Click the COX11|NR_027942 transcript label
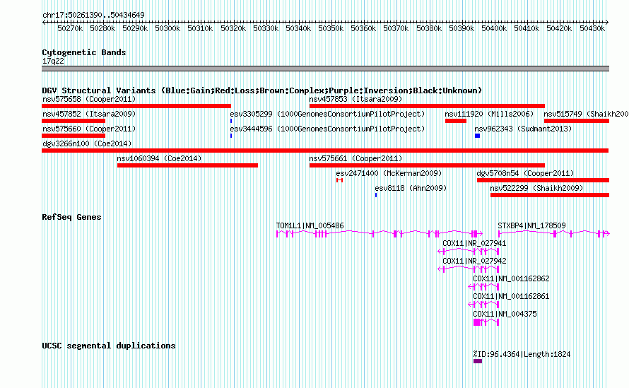629x388 pixels. pyautogui.click(x=474, y=261)
